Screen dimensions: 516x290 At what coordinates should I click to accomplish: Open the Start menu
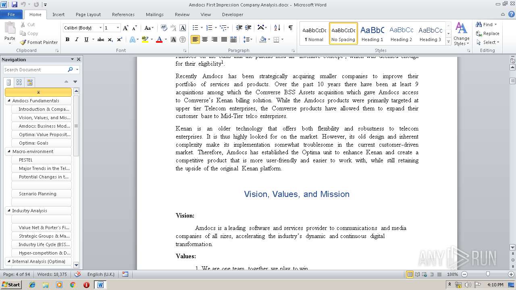(11, 285)
